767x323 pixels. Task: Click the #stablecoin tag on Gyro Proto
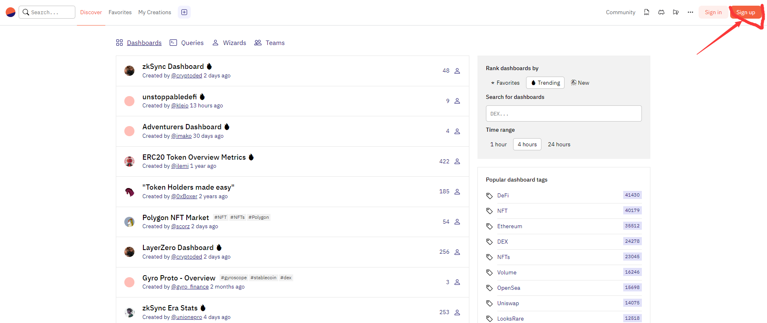coord(263,278)
